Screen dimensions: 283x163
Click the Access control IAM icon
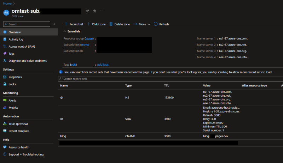coord(5,47)
